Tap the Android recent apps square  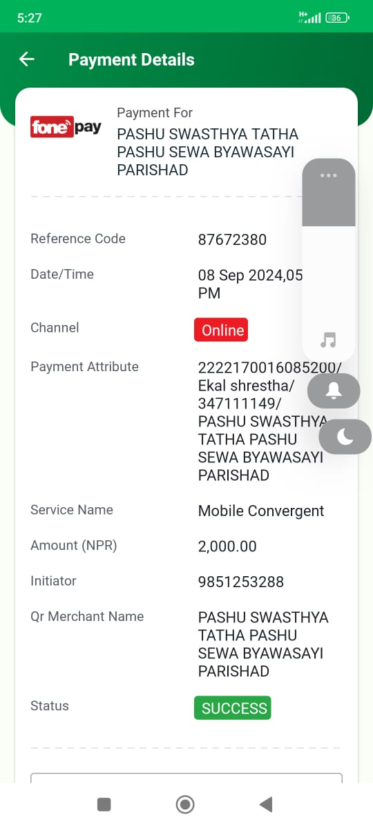tap(104, 804)
